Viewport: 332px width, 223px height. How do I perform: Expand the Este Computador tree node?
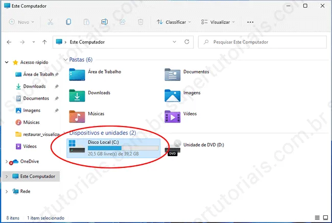click(x=6, y=177)
